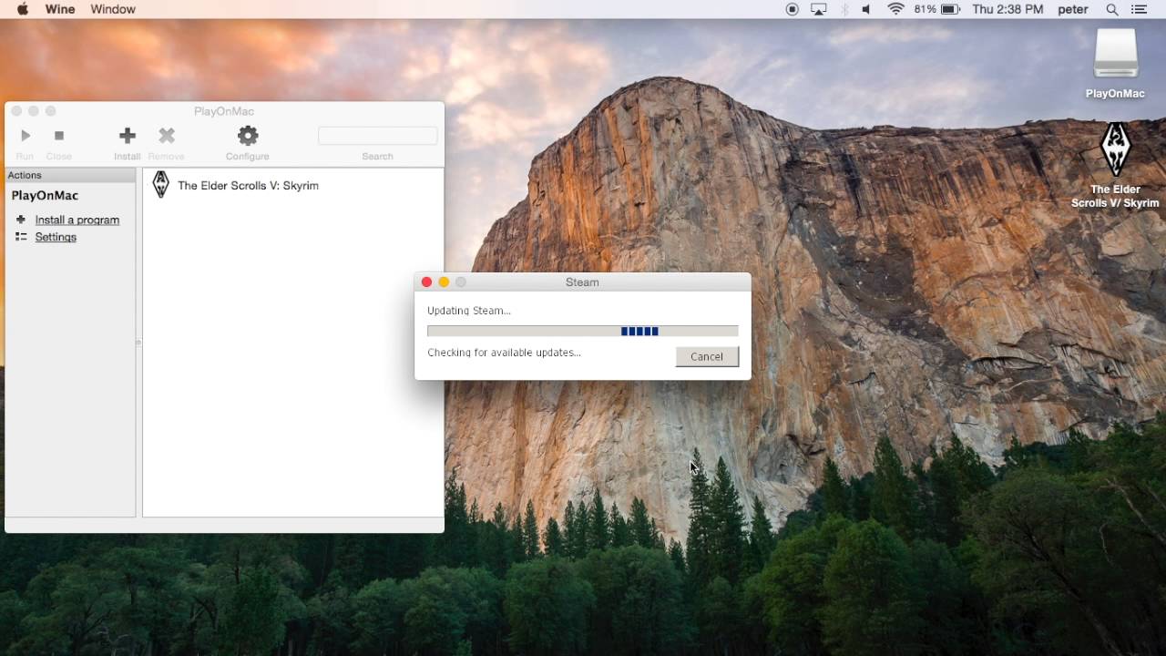Screen dimensions: 1166x656
Task: Open the Skyrim shortcut icon on desktop
Action: [1116, 150]
